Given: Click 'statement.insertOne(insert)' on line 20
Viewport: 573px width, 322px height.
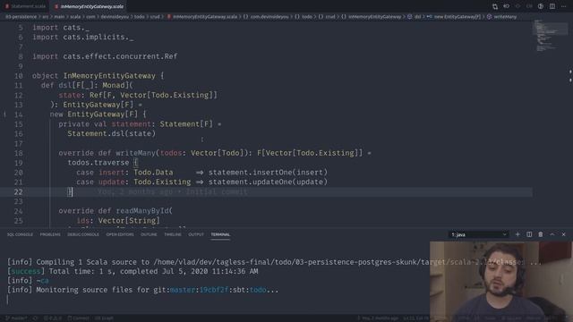Looking at the screenshot, I should point(268,173).
